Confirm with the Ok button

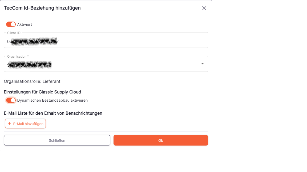tap(161, 140)
